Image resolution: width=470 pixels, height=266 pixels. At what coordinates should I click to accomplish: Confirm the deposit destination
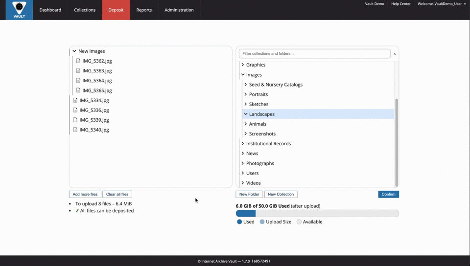[388, 194]
